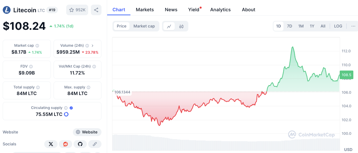Open the GitHub social link
The image size is (358, 153).
(x=80, y=144)
